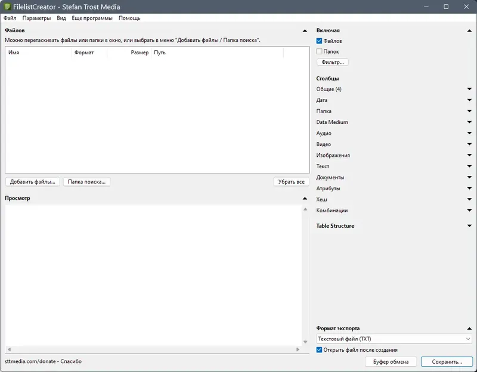Collapse the Просмотр panel
Viewport: 477px width, 372px height.
(303, 199)
